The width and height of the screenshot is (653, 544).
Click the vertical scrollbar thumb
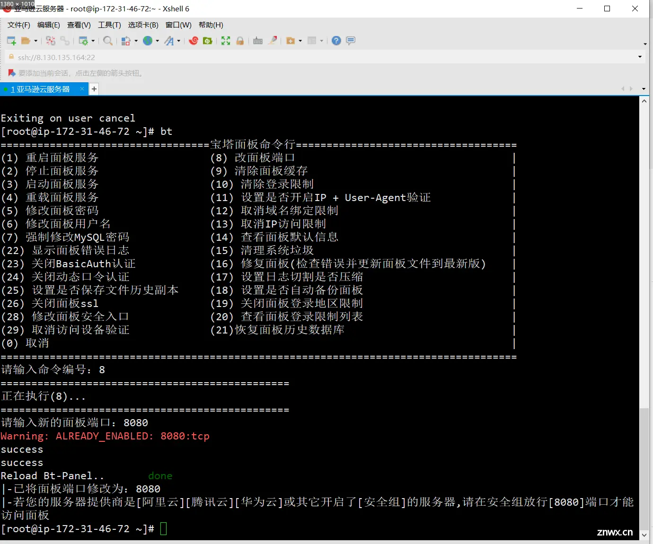(x=644, y=468)
